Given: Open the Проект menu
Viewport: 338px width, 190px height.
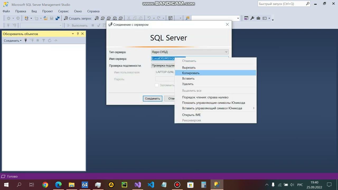Looking at the screenshot, I should coord(48,11).
